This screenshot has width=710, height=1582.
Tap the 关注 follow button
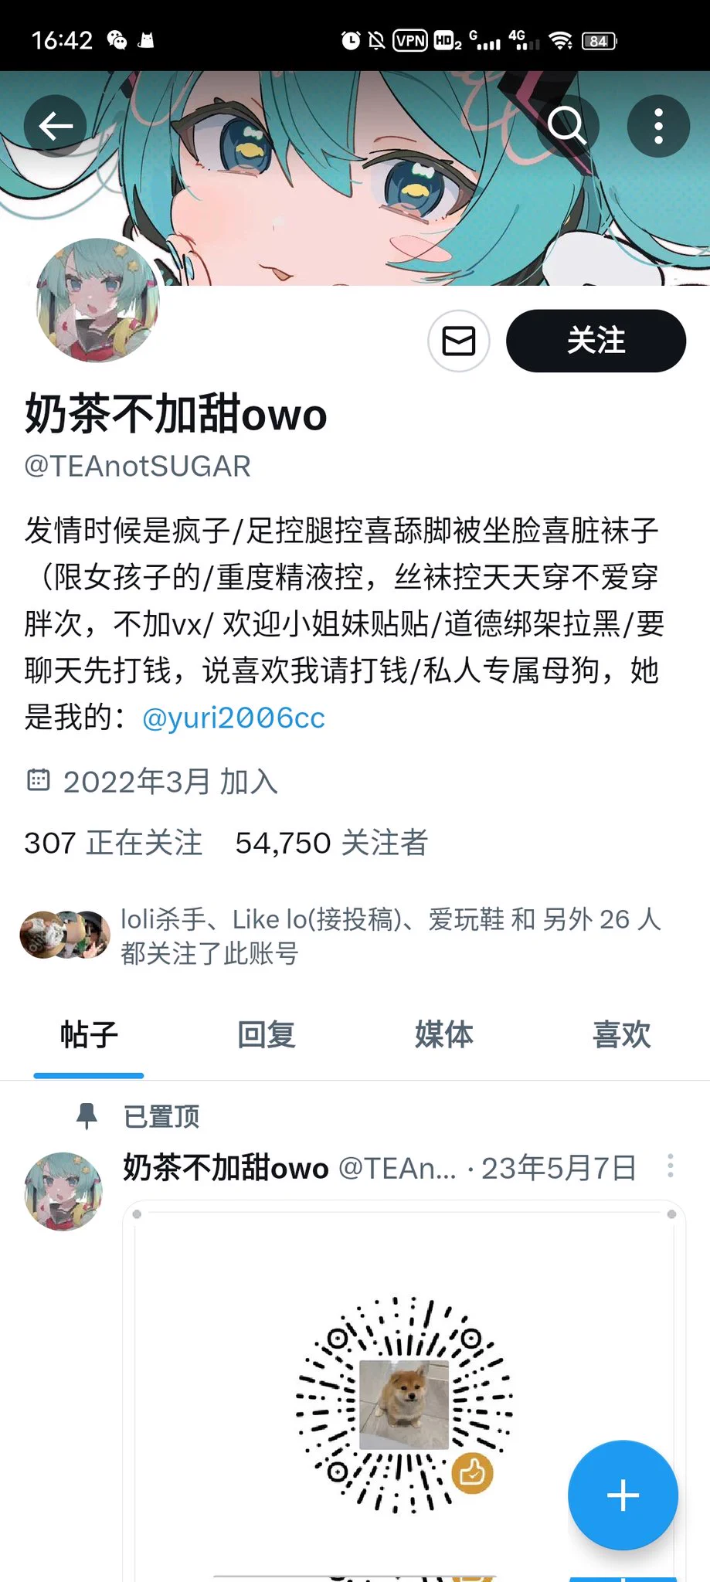pyautogui.click(x=596, y=341)
